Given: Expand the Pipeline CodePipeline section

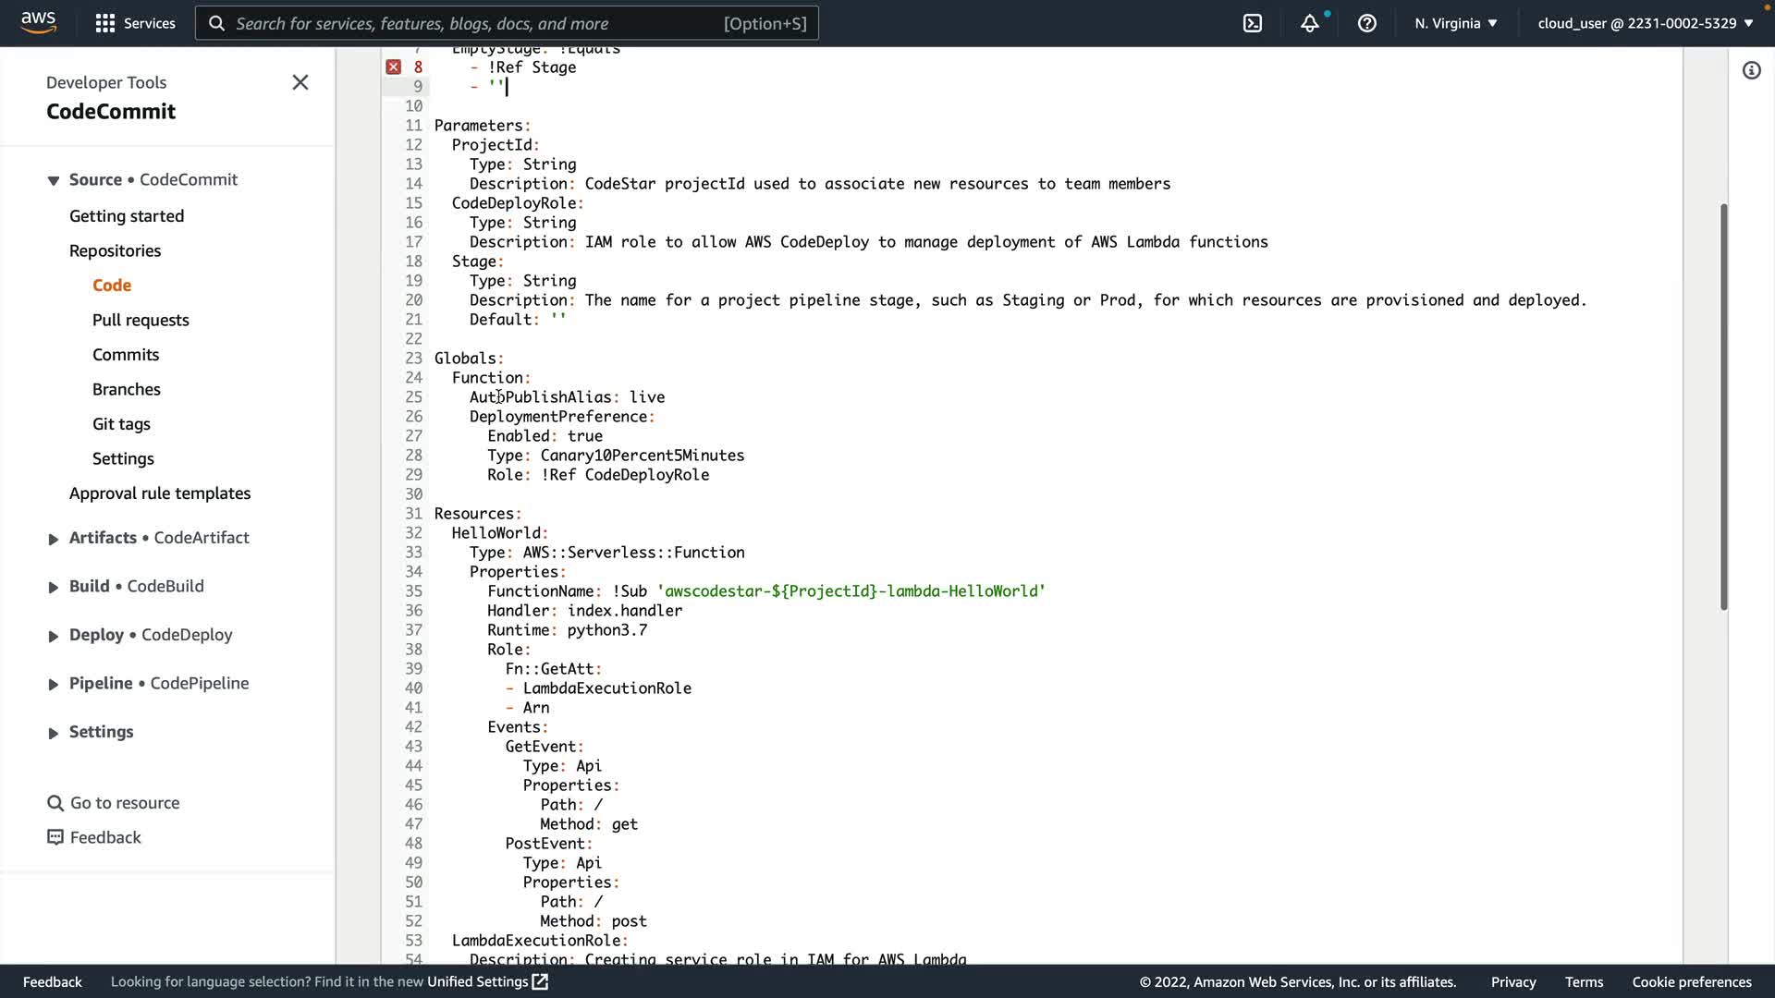Looking at the screenshot, I should click(54, 684).
